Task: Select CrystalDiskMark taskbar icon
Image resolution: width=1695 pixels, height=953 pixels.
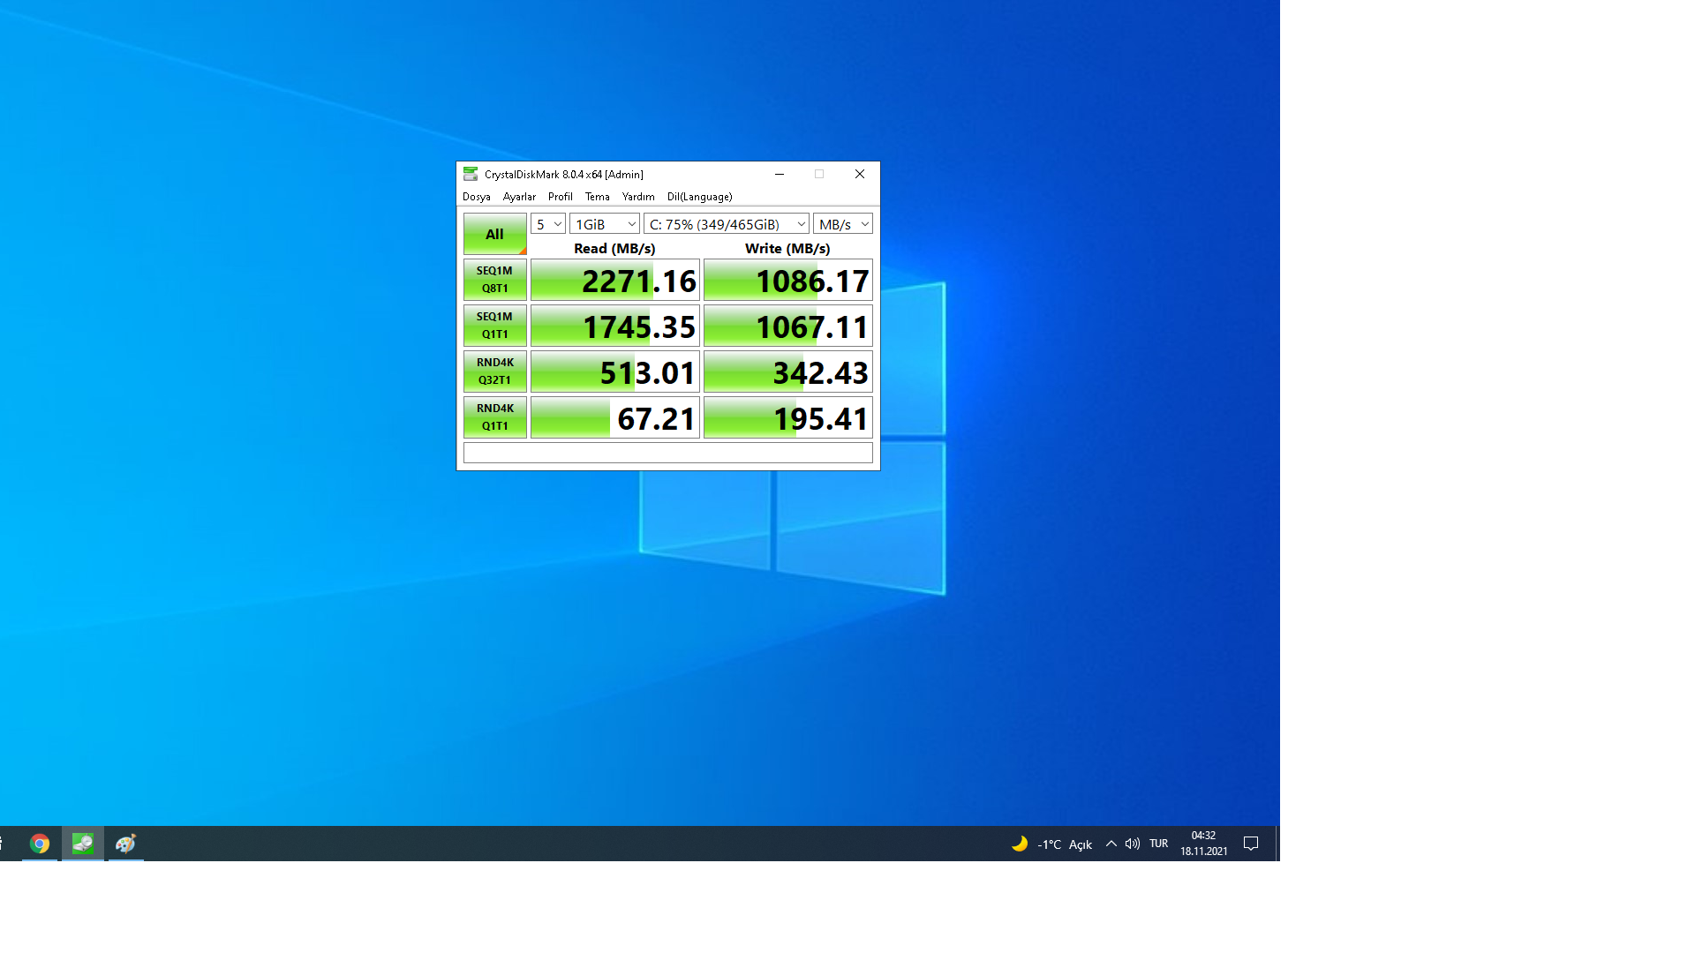Action: [x=83, y=844]
